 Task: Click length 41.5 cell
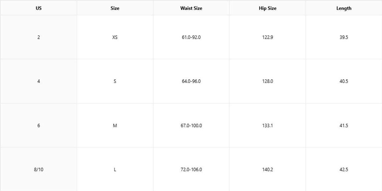[344, 125]
